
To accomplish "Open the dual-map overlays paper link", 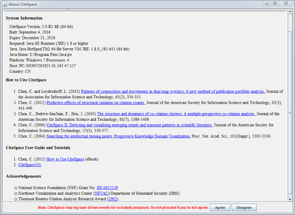I will tap(173, 91).
